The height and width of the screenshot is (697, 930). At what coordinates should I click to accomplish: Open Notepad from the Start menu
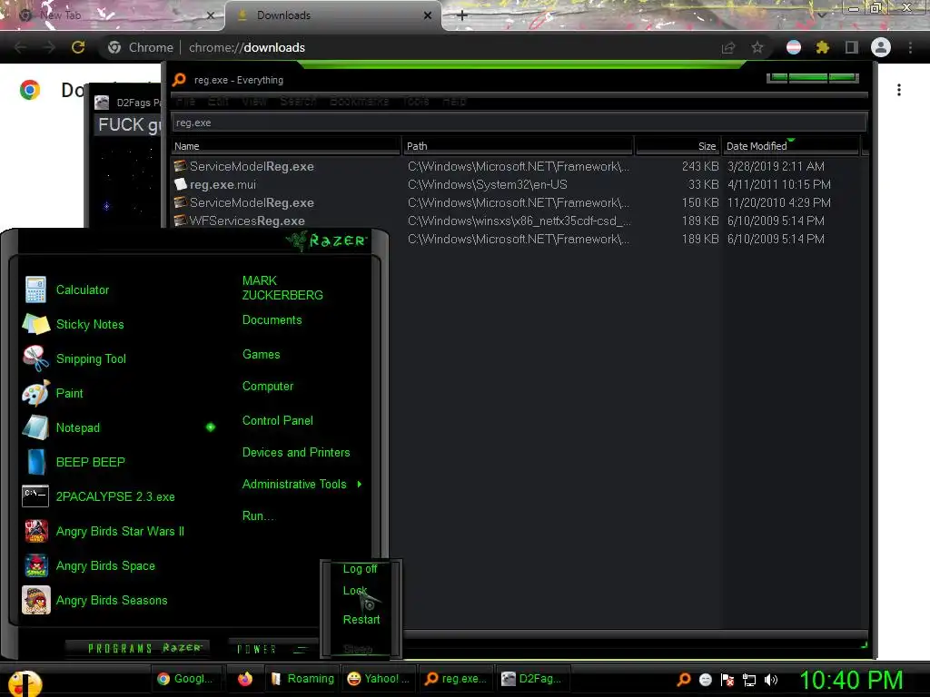78,427
